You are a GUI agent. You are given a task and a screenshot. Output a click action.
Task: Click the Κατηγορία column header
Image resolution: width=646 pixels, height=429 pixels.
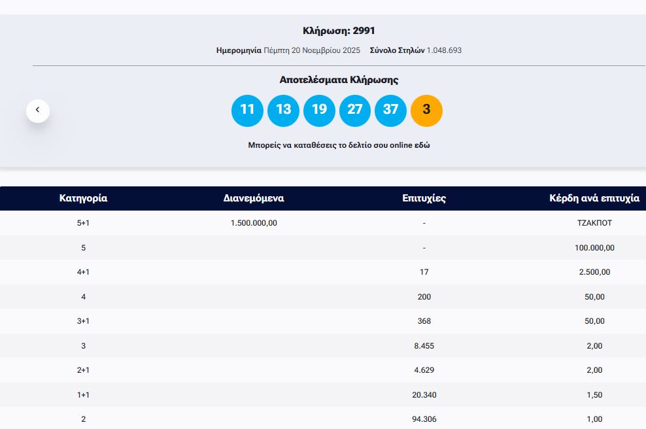[x=83, y=198]
